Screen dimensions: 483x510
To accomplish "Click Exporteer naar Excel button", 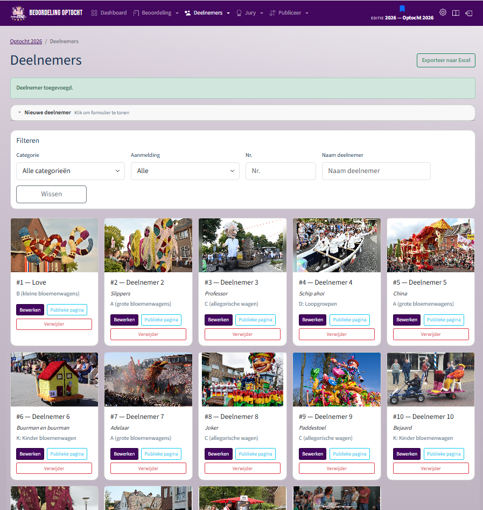I will point(446,60).
